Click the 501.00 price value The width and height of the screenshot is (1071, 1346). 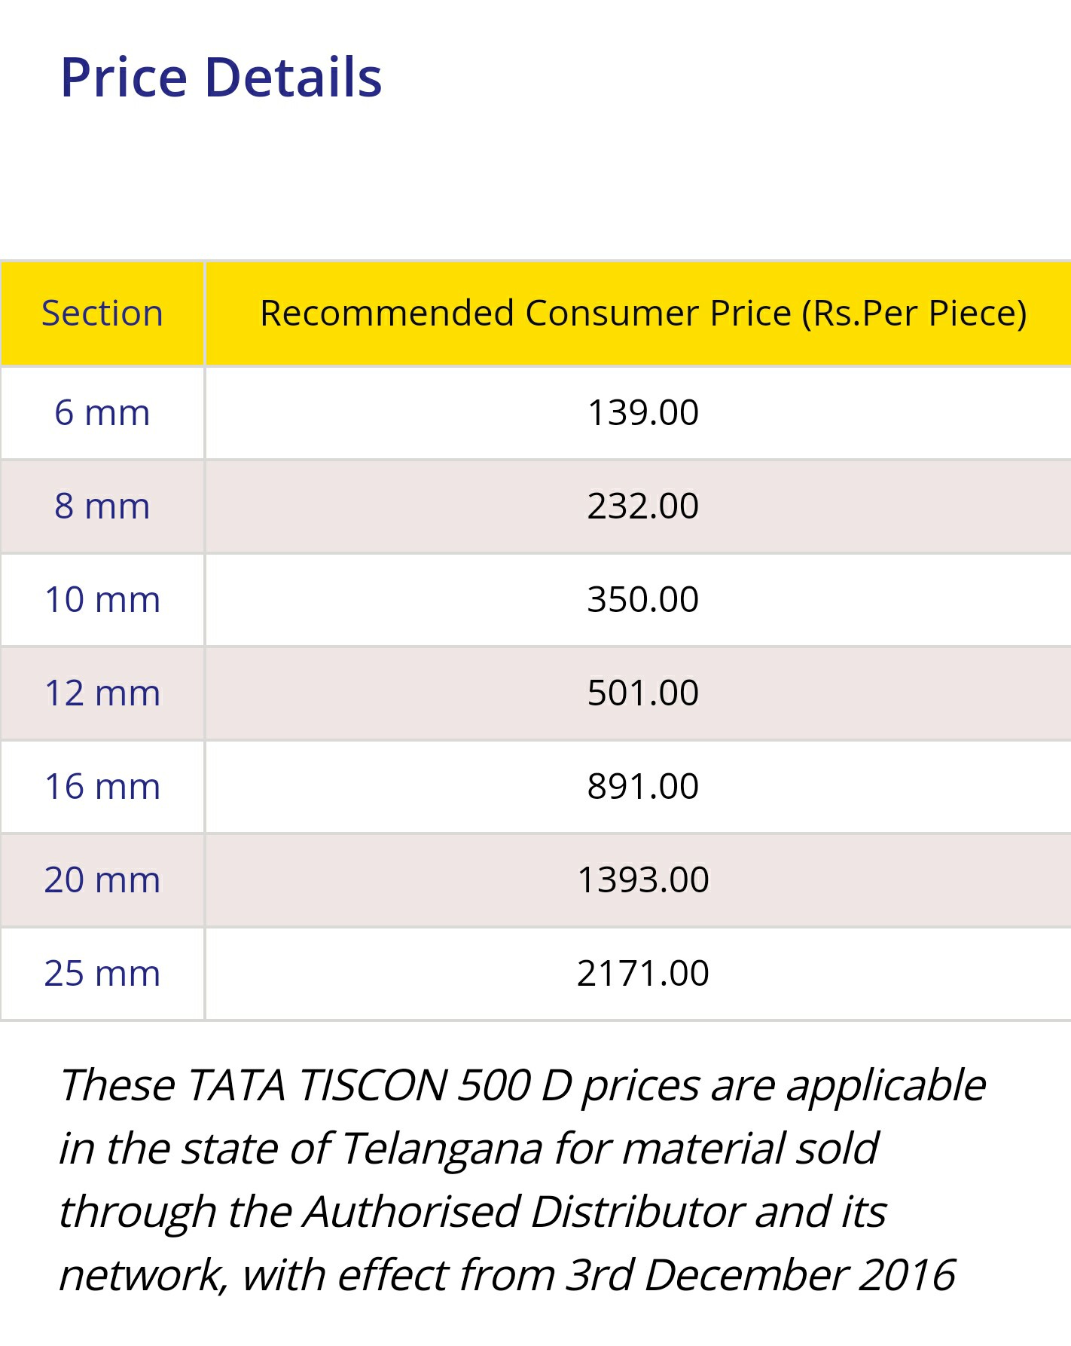(x=643, y=693)
